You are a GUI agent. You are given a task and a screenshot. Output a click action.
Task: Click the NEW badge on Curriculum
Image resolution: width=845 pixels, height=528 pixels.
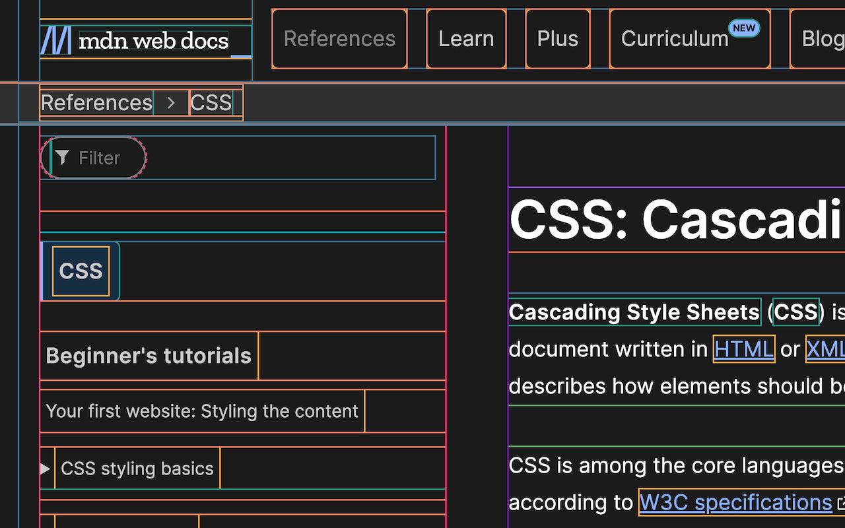coord(744,28)
